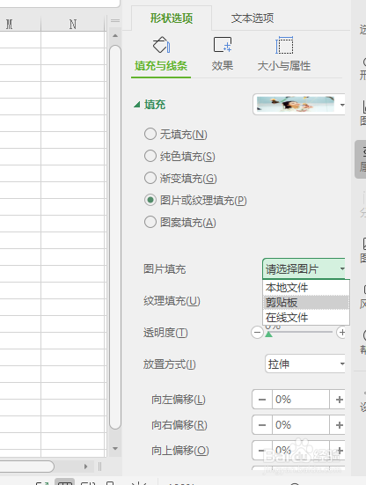
Task: Increase 向右偏移(R) value
Action: click(x=339, y=425)
